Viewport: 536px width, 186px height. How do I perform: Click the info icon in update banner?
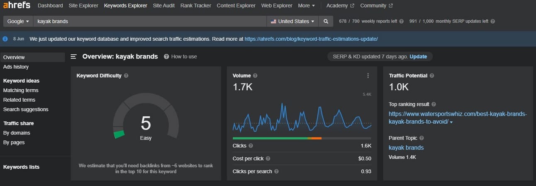tap(5, 39)
